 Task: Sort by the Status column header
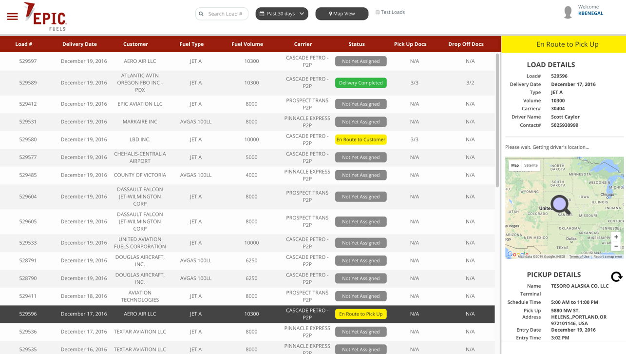357,44
